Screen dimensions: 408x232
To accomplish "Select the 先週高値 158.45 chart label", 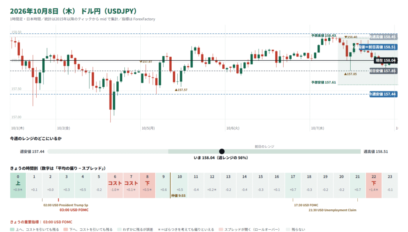I will click(x=383, y=37).
